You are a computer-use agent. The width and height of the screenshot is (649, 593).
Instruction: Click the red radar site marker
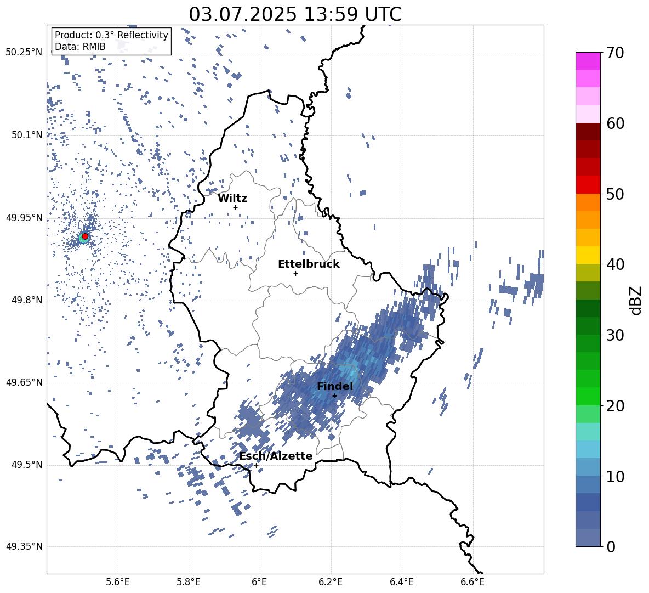click(x=85, y=236)
